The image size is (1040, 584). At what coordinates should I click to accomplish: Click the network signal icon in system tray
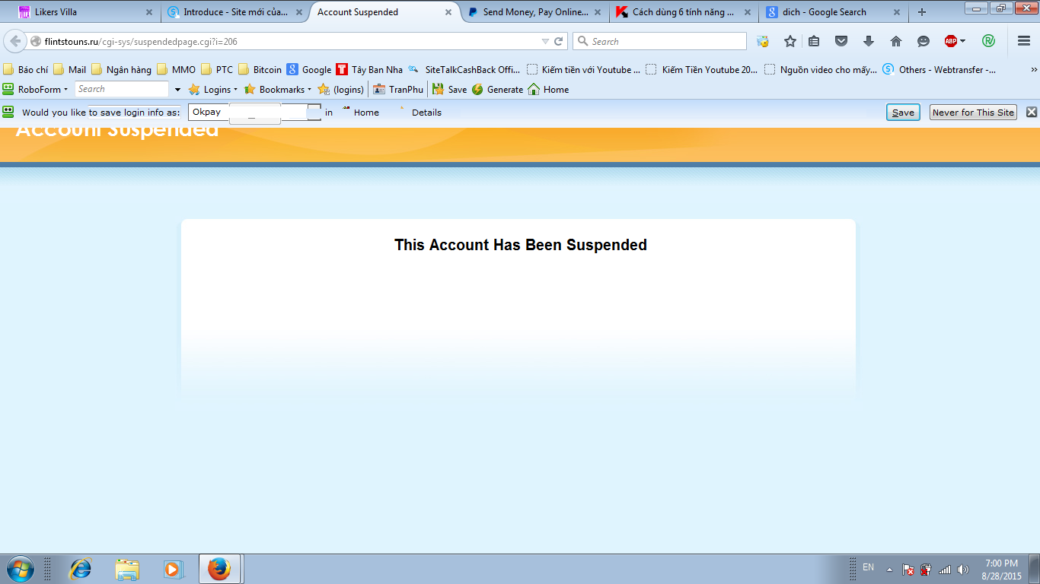pyautogui.click(x=945, y=570)
